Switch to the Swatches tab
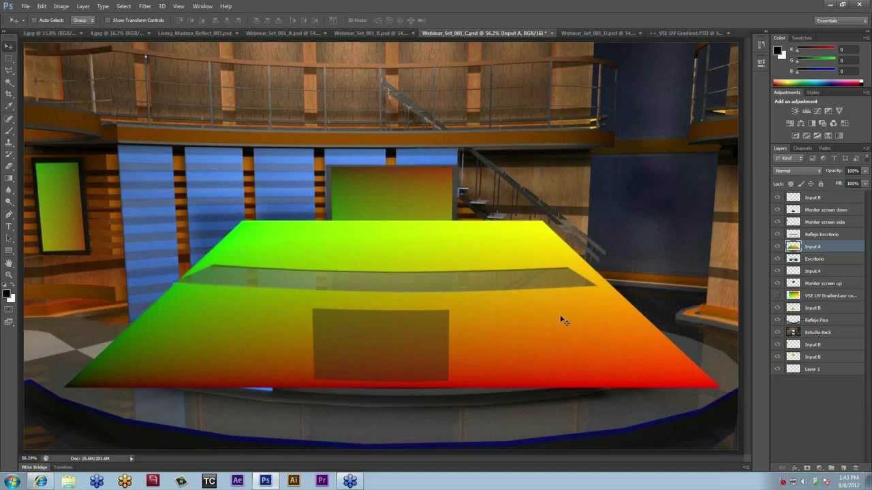 pos(801,38)
